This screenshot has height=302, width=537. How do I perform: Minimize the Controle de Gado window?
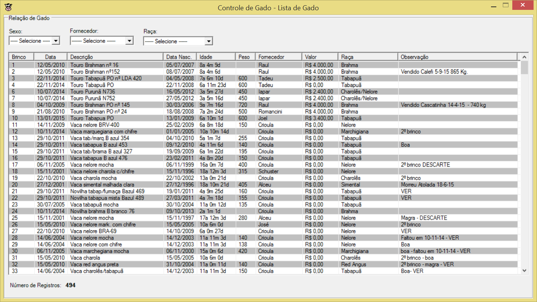(x=494, y=6)
